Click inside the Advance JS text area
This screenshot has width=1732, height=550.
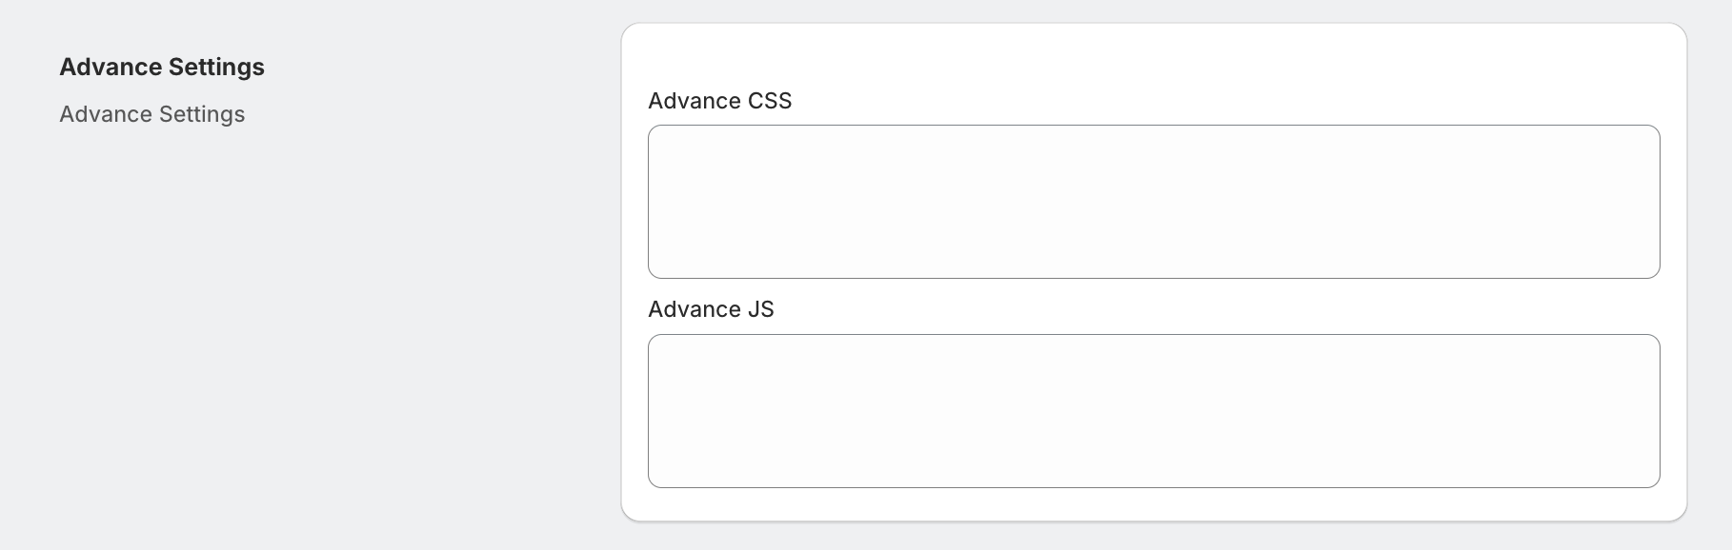(x=1153, y=411)
